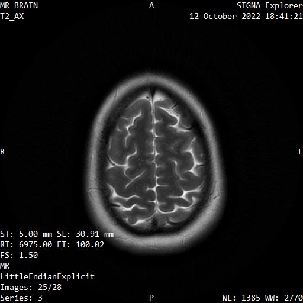Image resolution: width=303 pixels, height=303 pixels.
Task: Click the 'LittleEndianExplicit' transfer syntax text
Action: coord(47,276)
